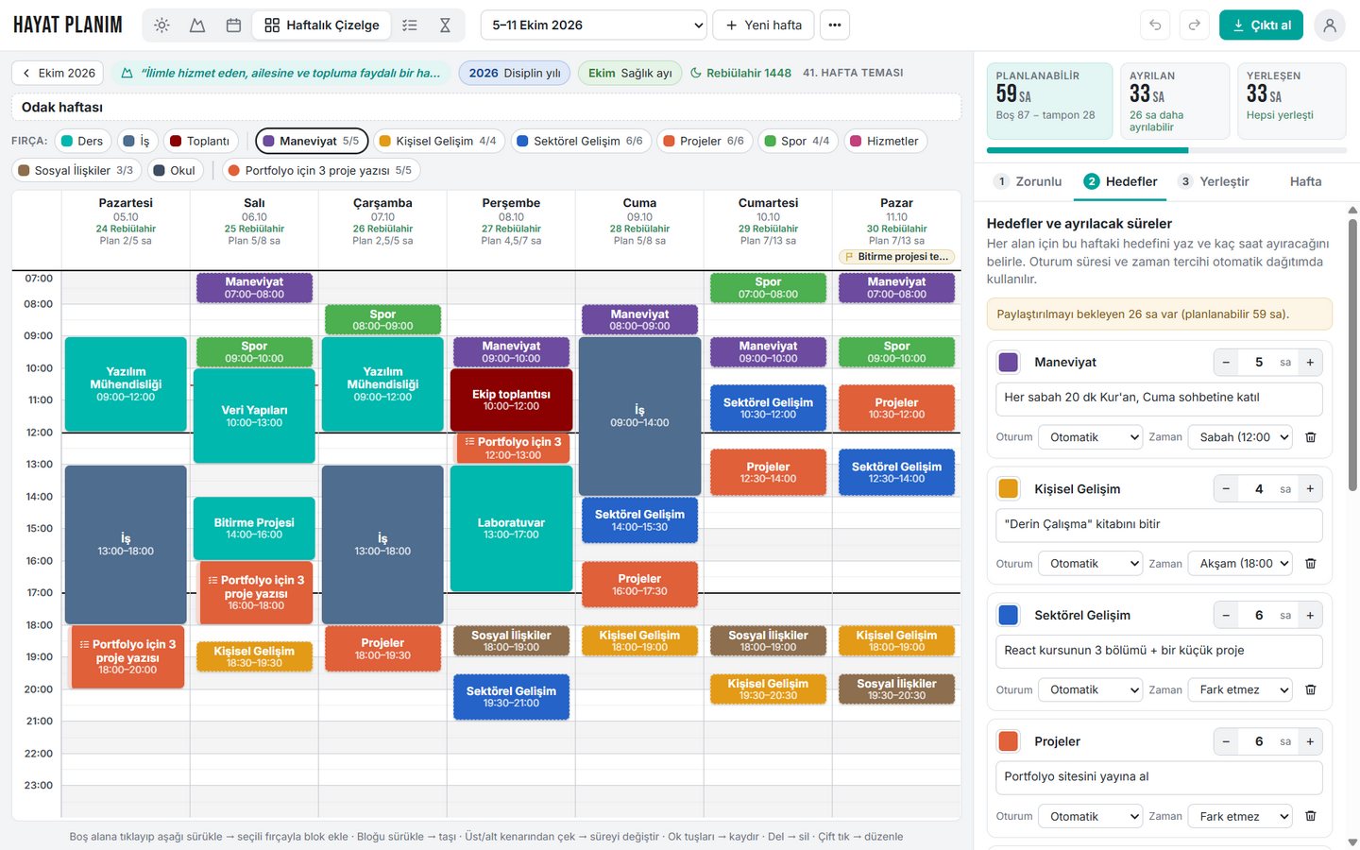The height and width of the screenshot is (850, 1360).
Task: Switch to the Yerleştir tab
Action: (x=1214, y=182)
